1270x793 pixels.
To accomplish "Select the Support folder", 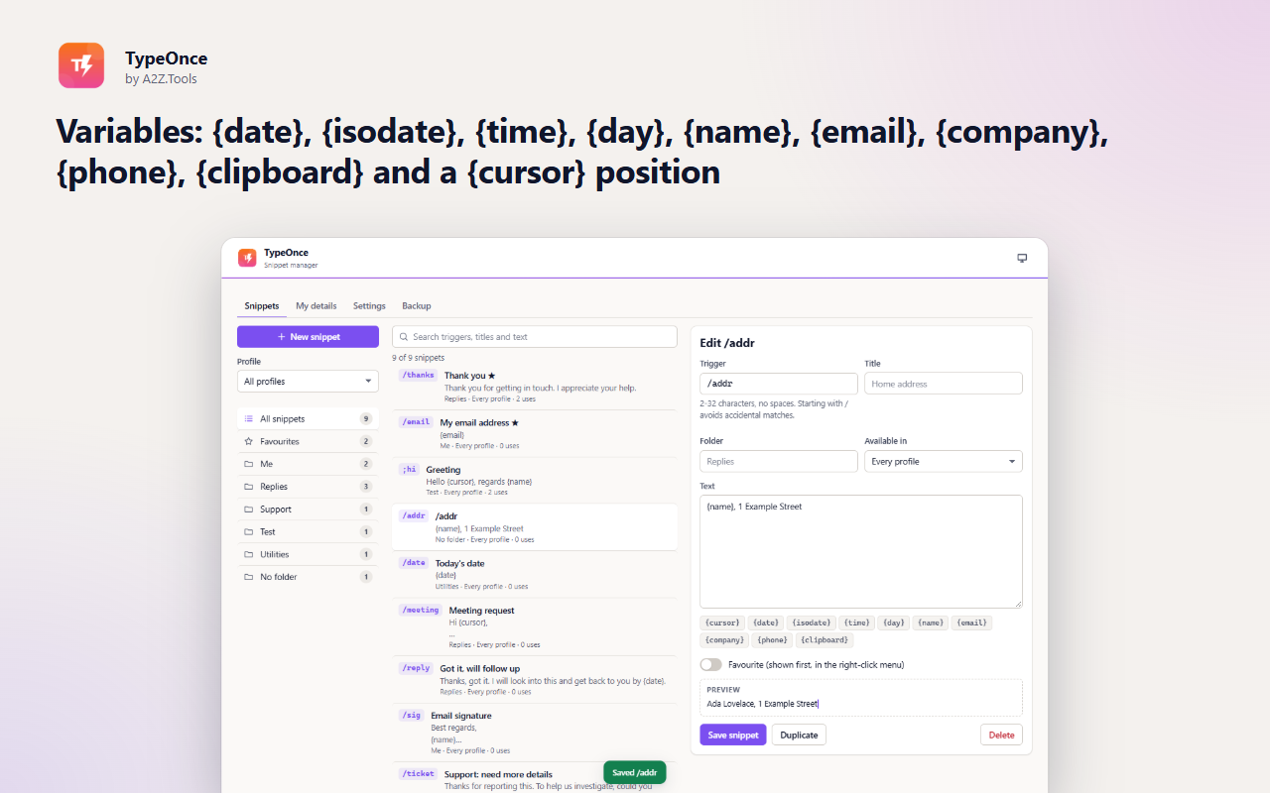I will (x=308, y=510).
